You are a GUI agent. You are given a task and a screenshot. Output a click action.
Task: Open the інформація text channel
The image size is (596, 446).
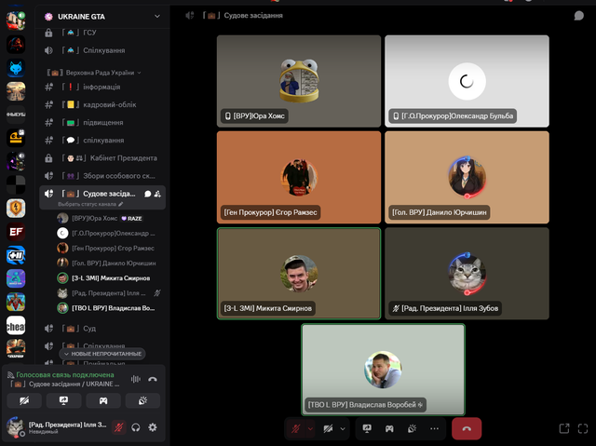point(102,87)
